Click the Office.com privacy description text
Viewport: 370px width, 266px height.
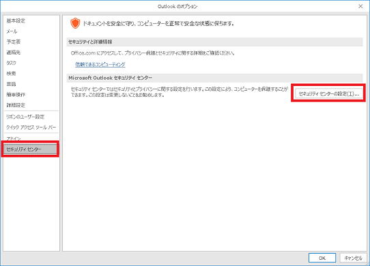point(153,53)
